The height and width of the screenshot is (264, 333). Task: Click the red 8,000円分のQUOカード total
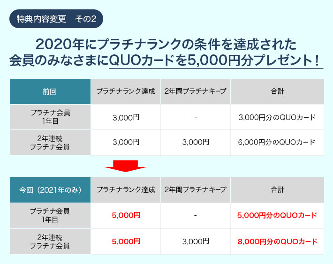pyautogui.click(x=277, y=241)
